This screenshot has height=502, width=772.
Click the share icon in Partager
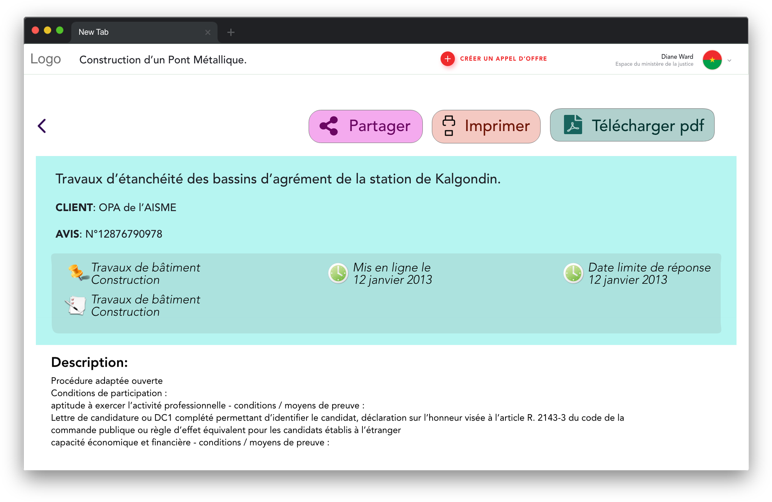pyautogui.click(x=328, y=126)
